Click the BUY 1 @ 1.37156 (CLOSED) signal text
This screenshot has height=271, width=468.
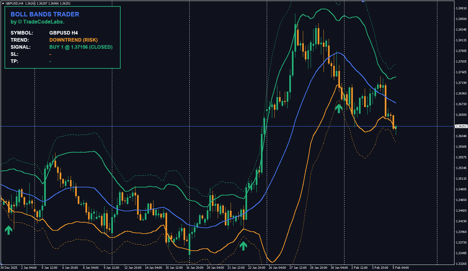81,47
